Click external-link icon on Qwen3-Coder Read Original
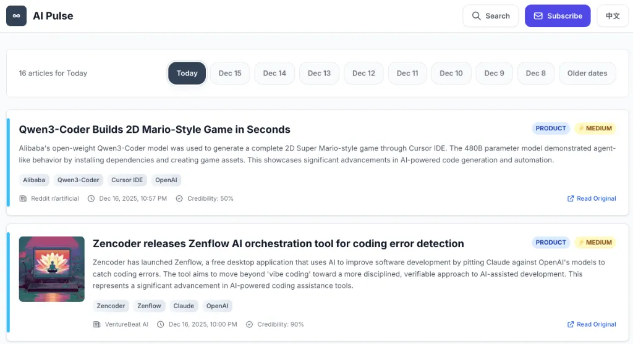This screenshot has width=633, height=344. pyautogui.click(x=571, y=198)
